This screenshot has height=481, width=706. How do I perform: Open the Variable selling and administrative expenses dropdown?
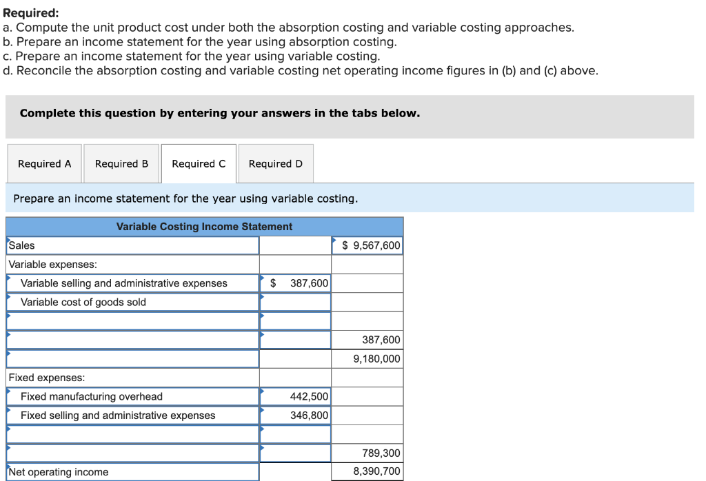[x=131, y=283]
